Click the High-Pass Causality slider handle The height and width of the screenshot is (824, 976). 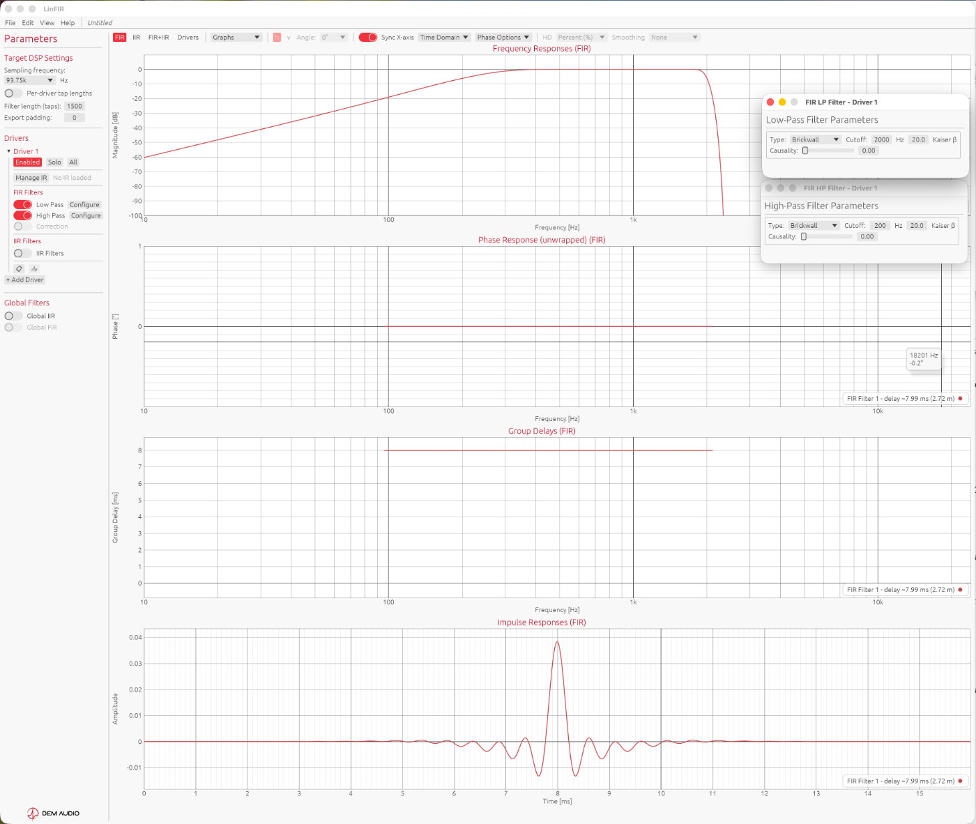coord(804,236)
